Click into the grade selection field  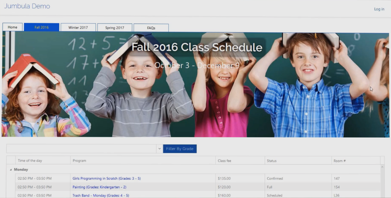81,149
